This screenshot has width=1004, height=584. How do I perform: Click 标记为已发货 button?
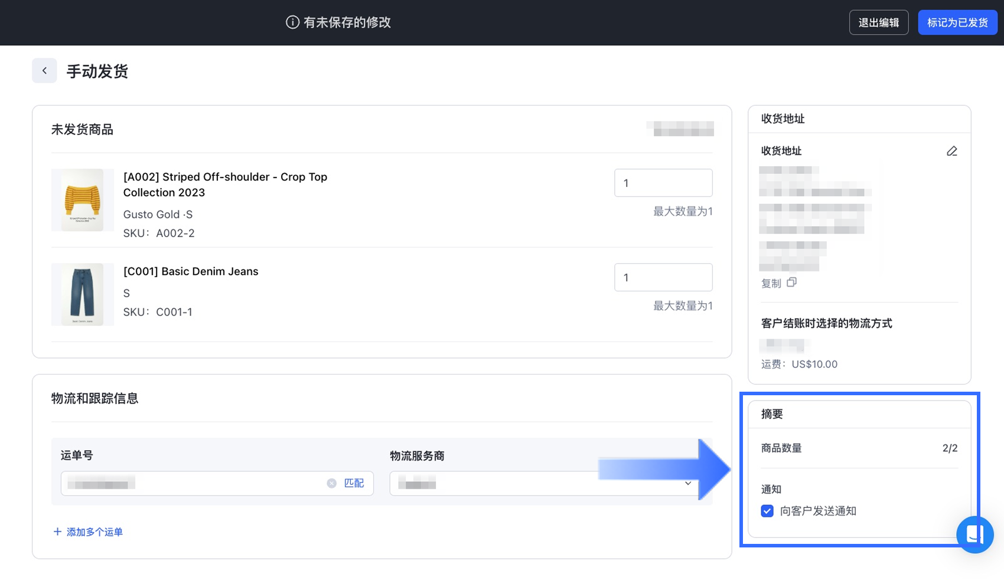[957, 22]
